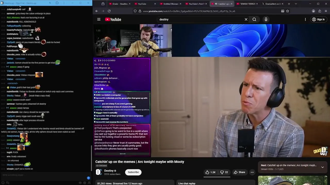View site security lock information
The width and height of the screenshot is (330, 185).
pos(140,11)
